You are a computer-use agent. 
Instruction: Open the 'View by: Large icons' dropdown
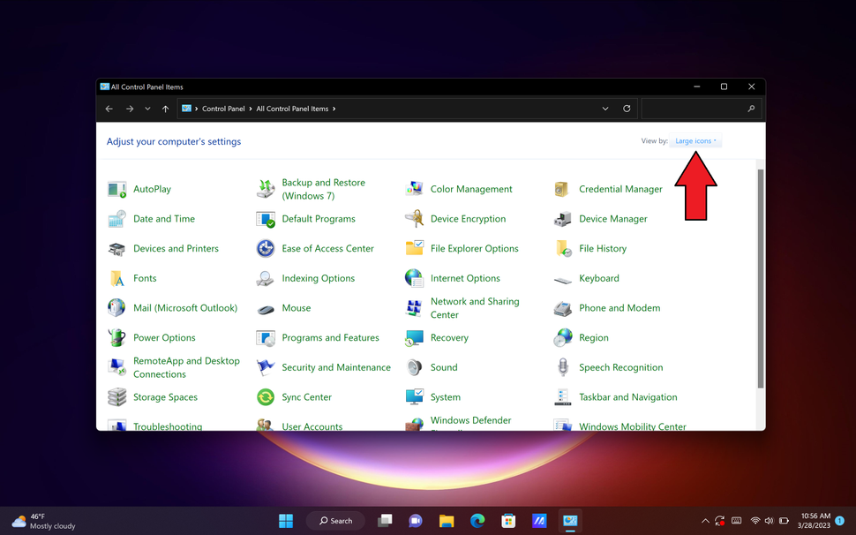pyautogui.click(x=695, y=140)
